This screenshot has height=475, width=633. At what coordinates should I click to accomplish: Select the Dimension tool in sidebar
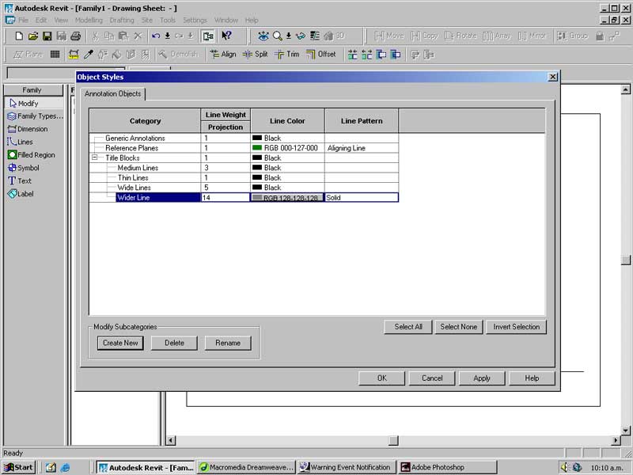click(28, 129)
